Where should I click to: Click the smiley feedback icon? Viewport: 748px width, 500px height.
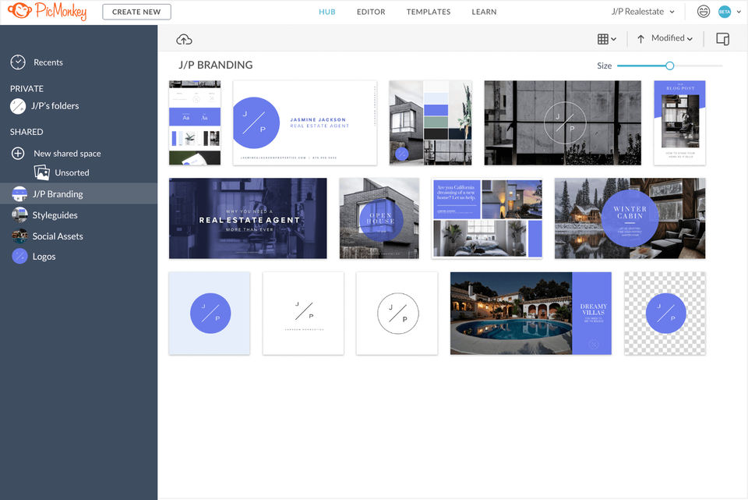pos(703,12)
